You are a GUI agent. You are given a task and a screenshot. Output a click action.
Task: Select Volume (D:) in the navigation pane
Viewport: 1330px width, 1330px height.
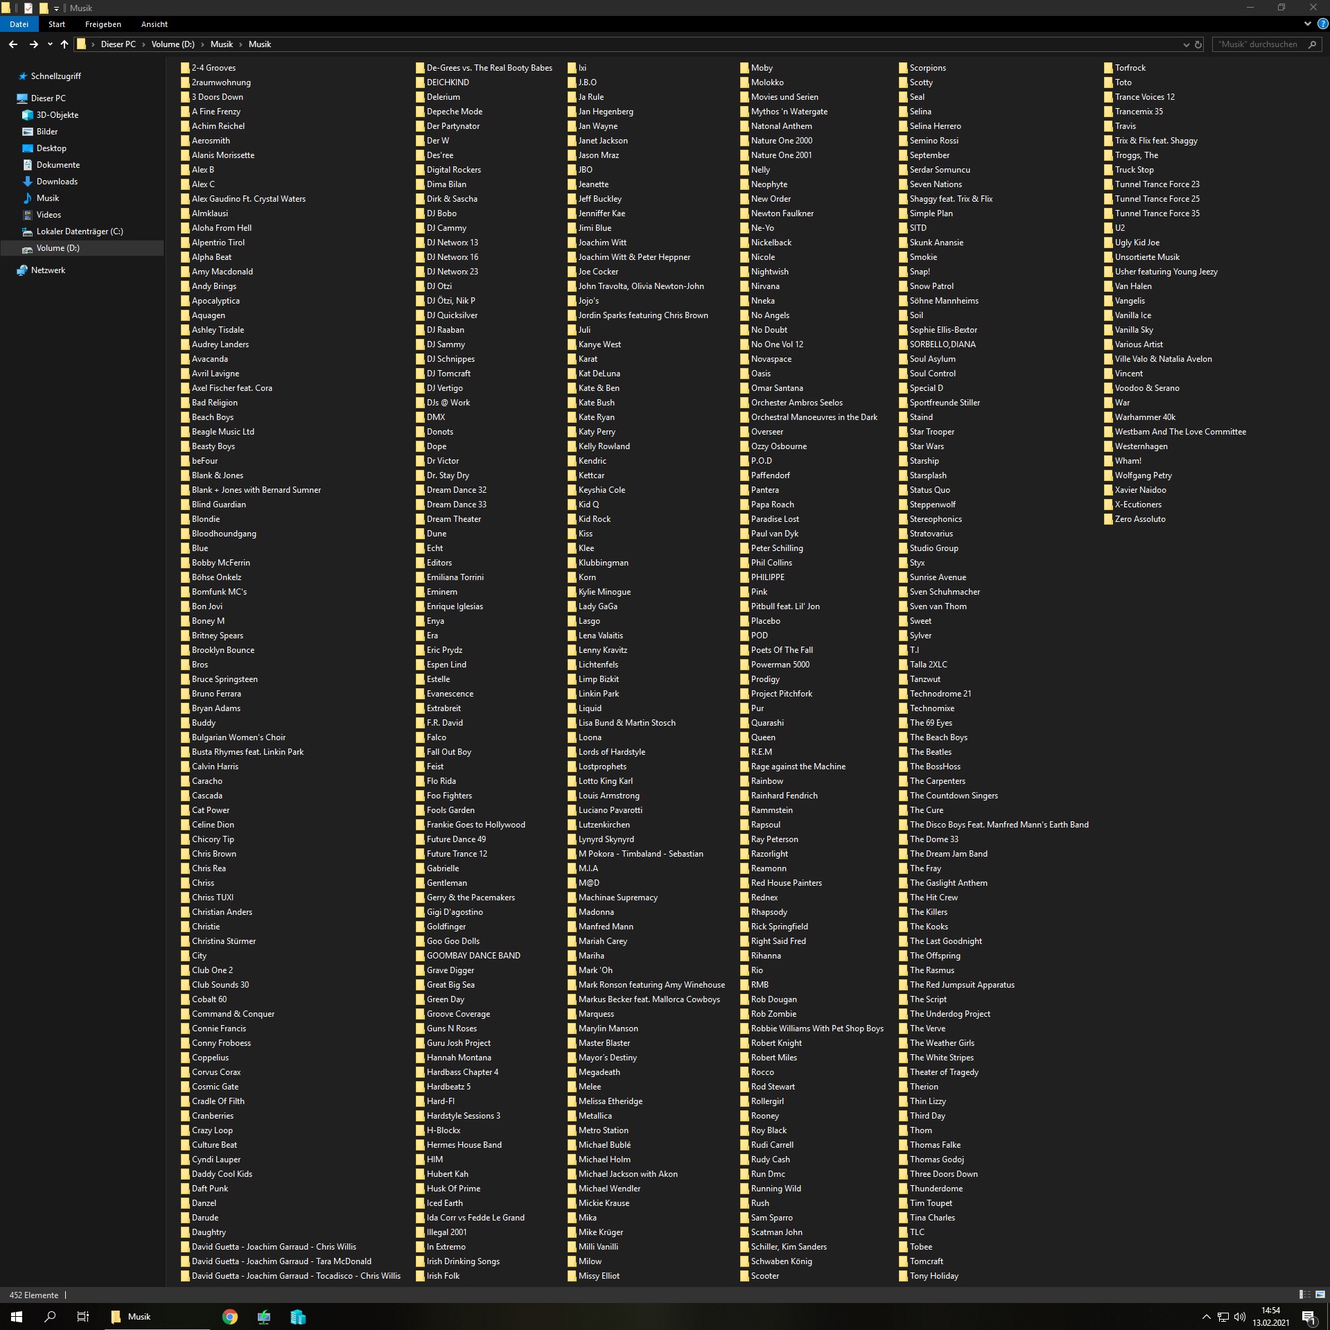[x=82, y=248]
